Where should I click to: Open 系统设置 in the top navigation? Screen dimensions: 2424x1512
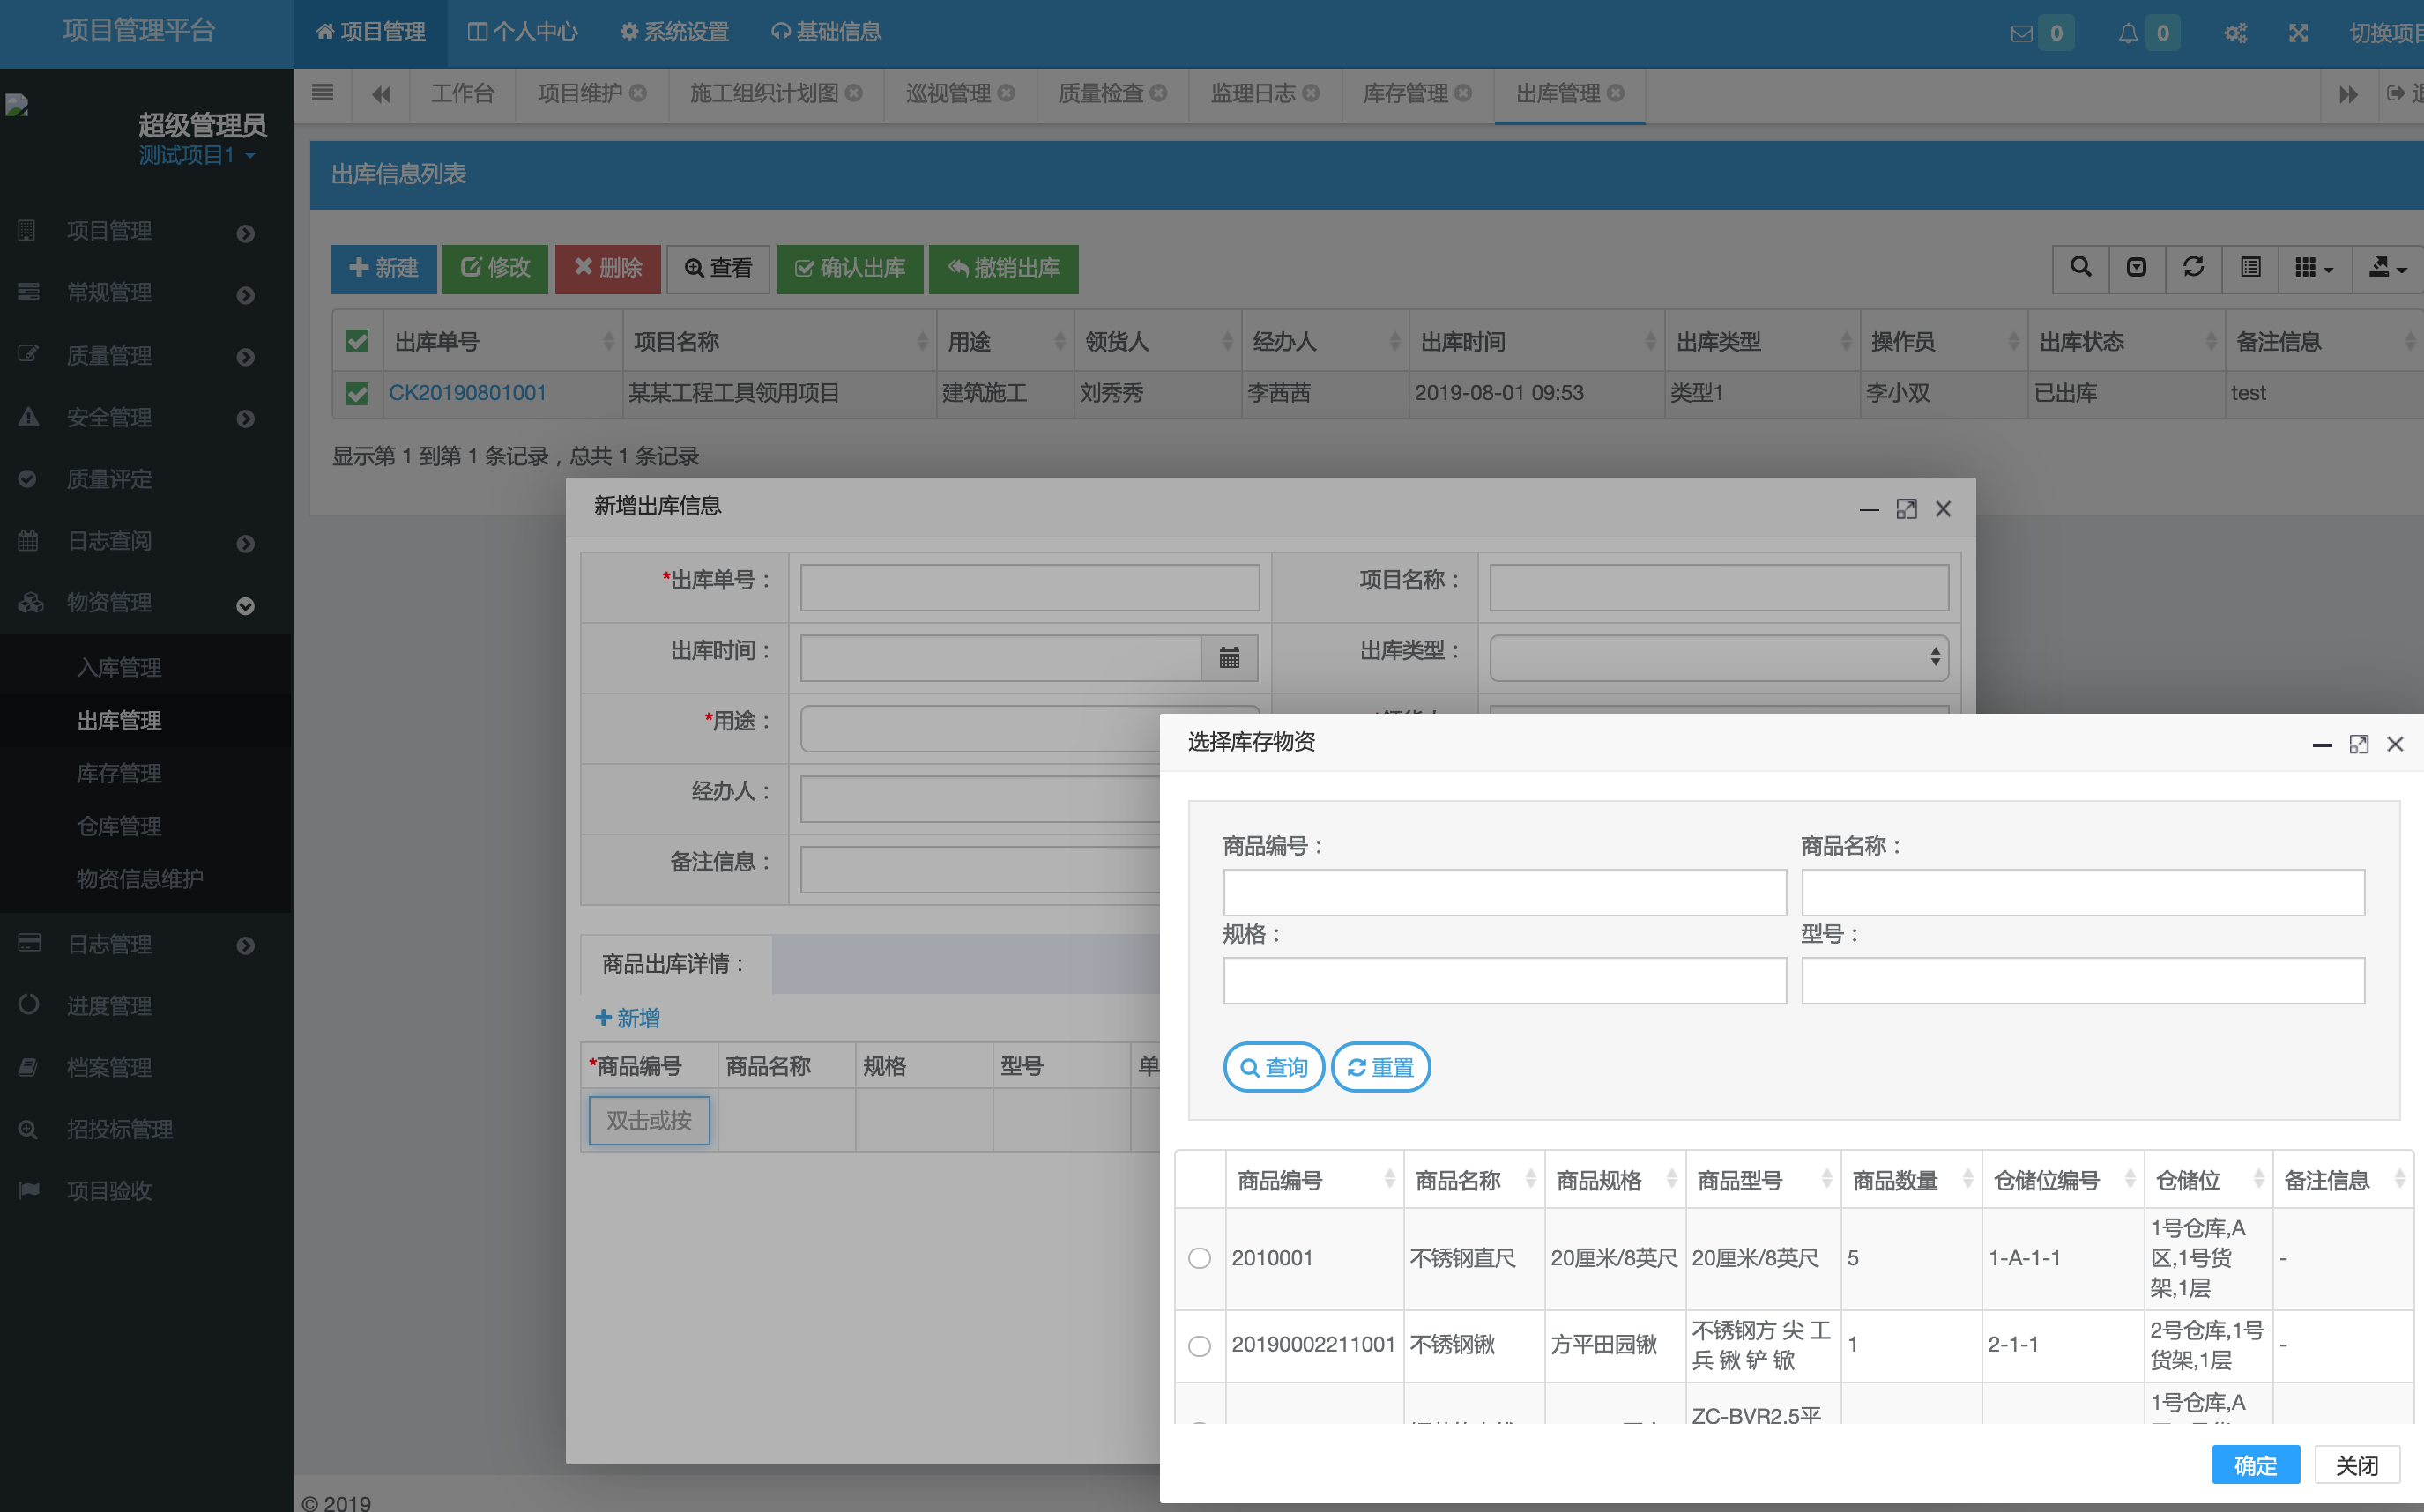pyautogui.click(x=673, y=32)
